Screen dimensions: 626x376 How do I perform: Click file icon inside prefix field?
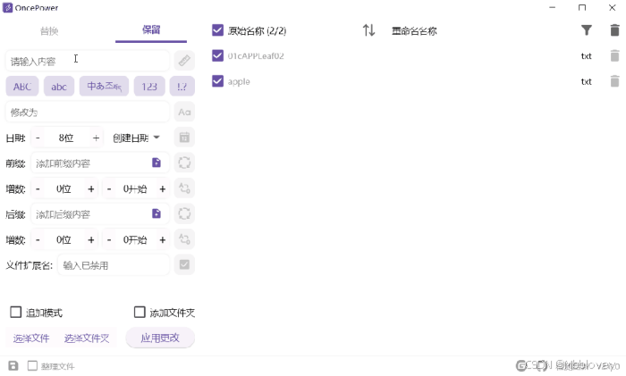(156, 163)
